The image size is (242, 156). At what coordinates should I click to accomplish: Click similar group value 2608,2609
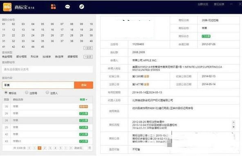coord(139,52)
